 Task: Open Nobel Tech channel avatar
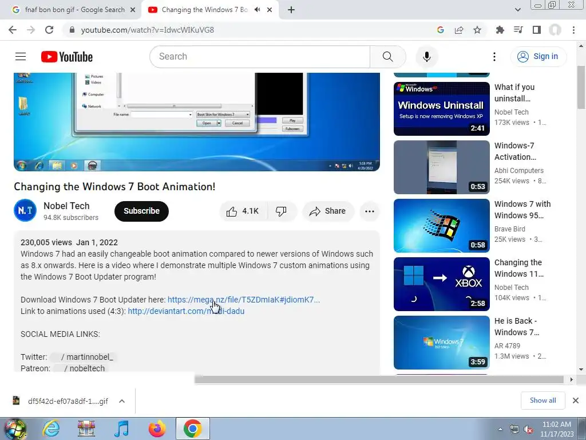pos(25,210)
